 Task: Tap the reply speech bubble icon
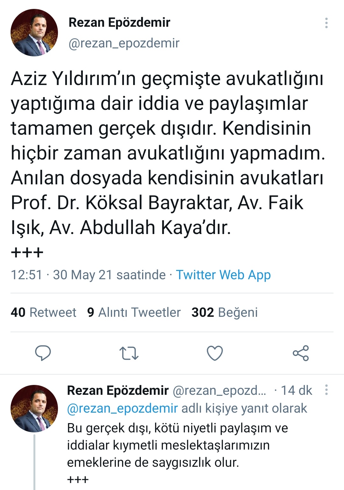[x=43, y=353]
